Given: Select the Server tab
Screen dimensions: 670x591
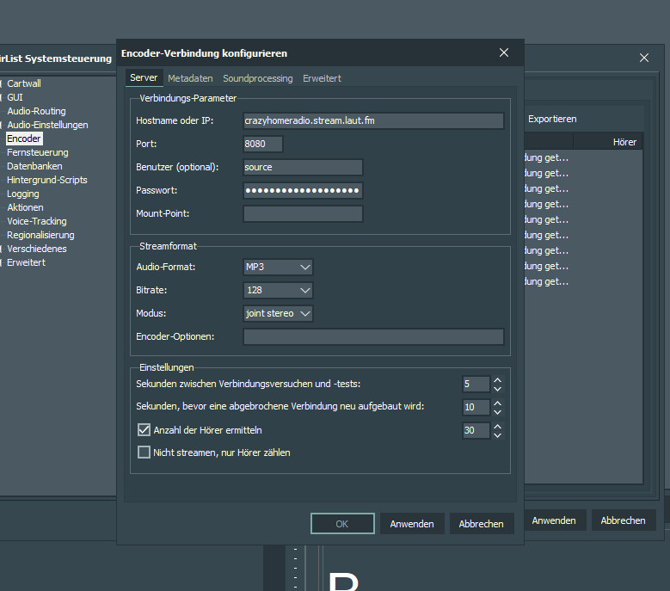Looking at the screenshot, I should (x=144, y=77).
